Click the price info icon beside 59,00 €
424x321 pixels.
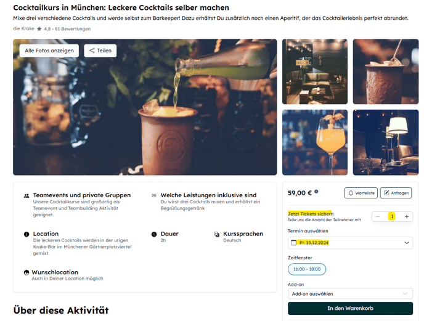[x=316, y=192]
